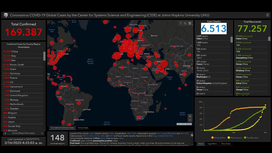Select the Daily Cases chart tab
Screen dimensions: 272x153
click(x=226, y=144)
